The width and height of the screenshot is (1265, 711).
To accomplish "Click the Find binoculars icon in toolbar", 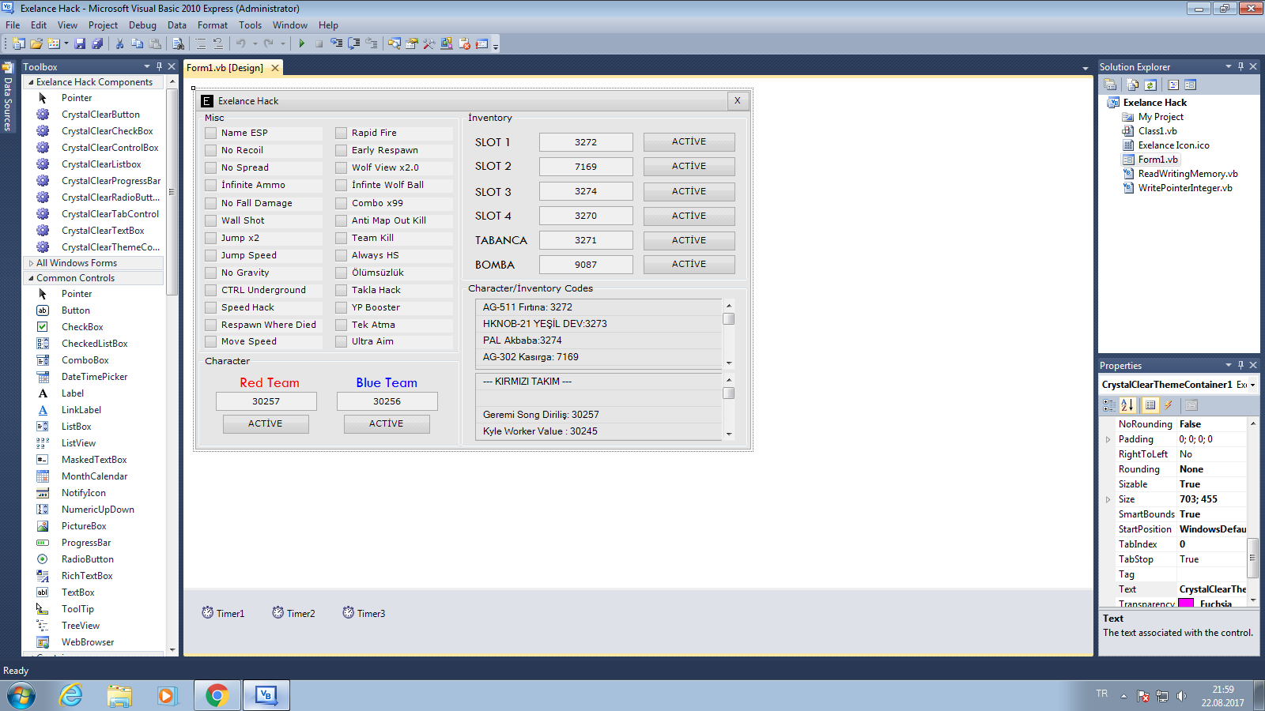I will coord(179,44).
